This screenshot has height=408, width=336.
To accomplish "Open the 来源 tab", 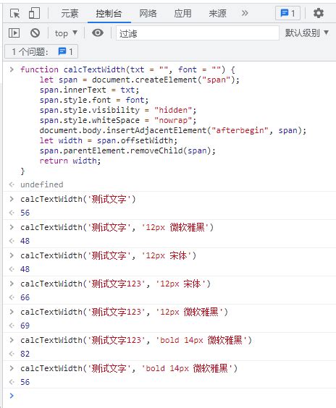I will tap(217, 13).
